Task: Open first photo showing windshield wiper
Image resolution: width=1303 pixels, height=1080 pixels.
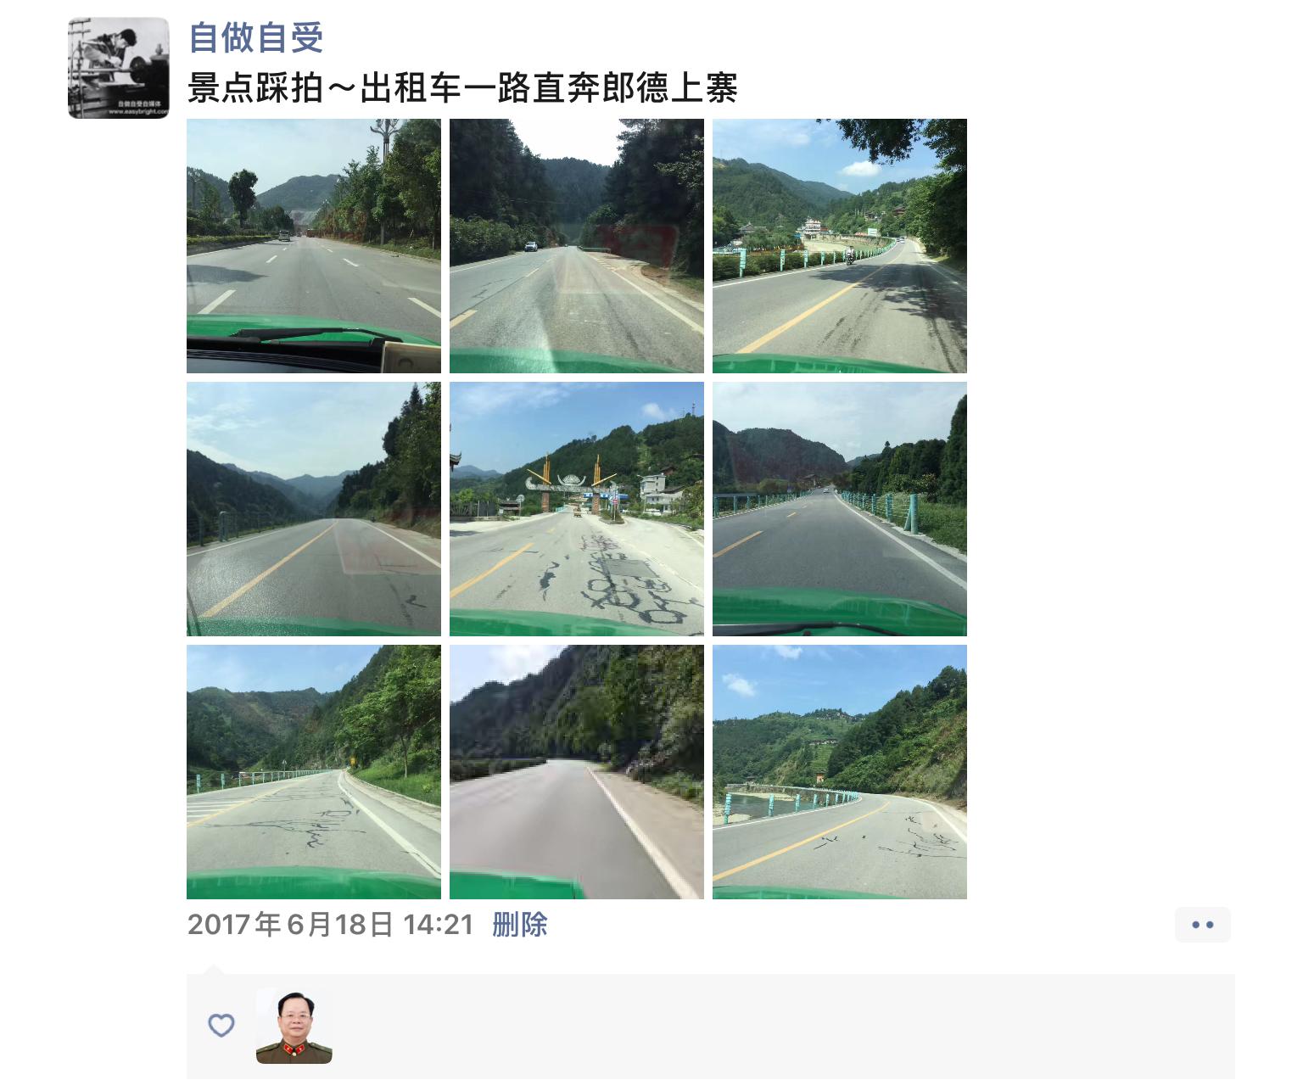Action: 314,246
